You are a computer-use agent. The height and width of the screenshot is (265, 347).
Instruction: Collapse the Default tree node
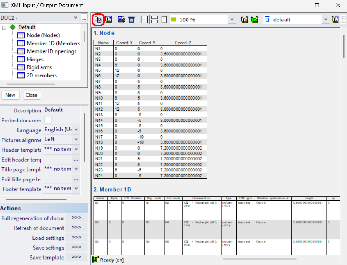[3, 27]
